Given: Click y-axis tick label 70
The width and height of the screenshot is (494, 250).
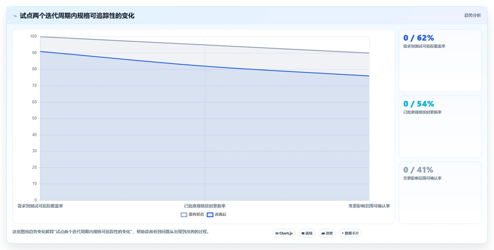Looking at the screenshot, I should (x=34, y=86).
